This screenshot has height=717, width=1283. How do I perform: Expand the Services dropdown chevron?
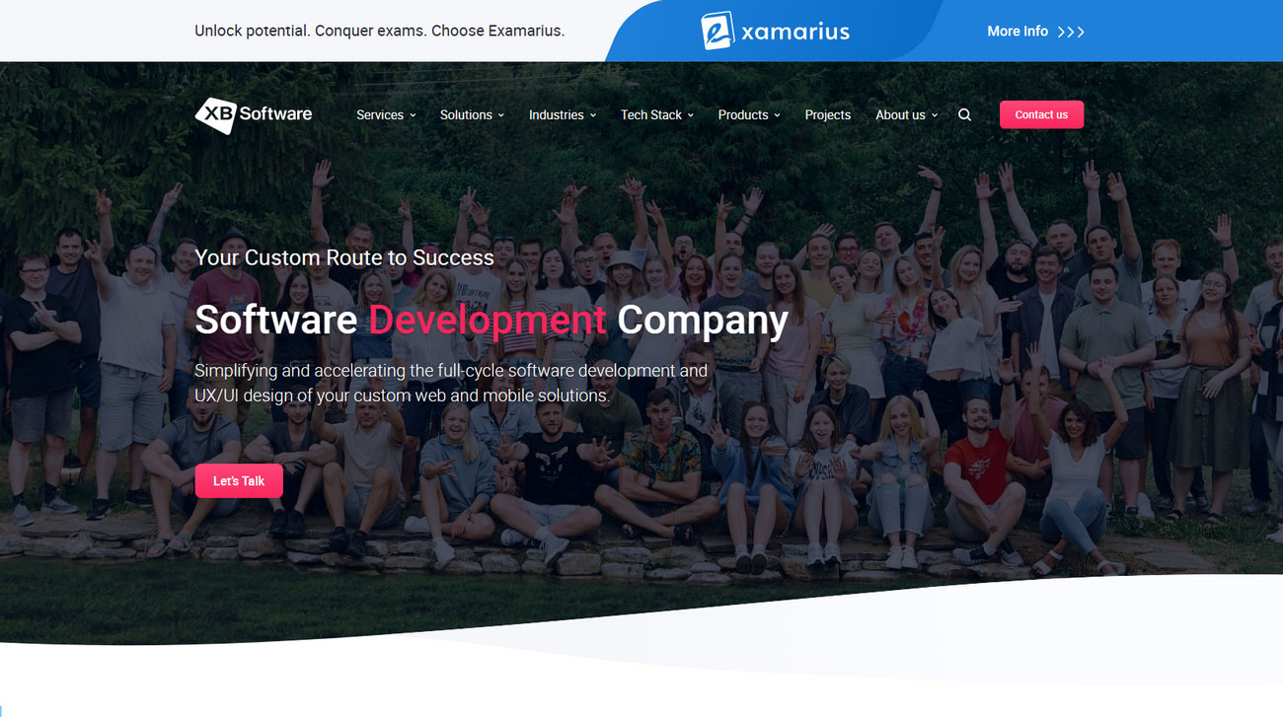pos(413,115)
